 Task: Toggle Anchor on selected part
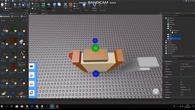pos(76,8)
